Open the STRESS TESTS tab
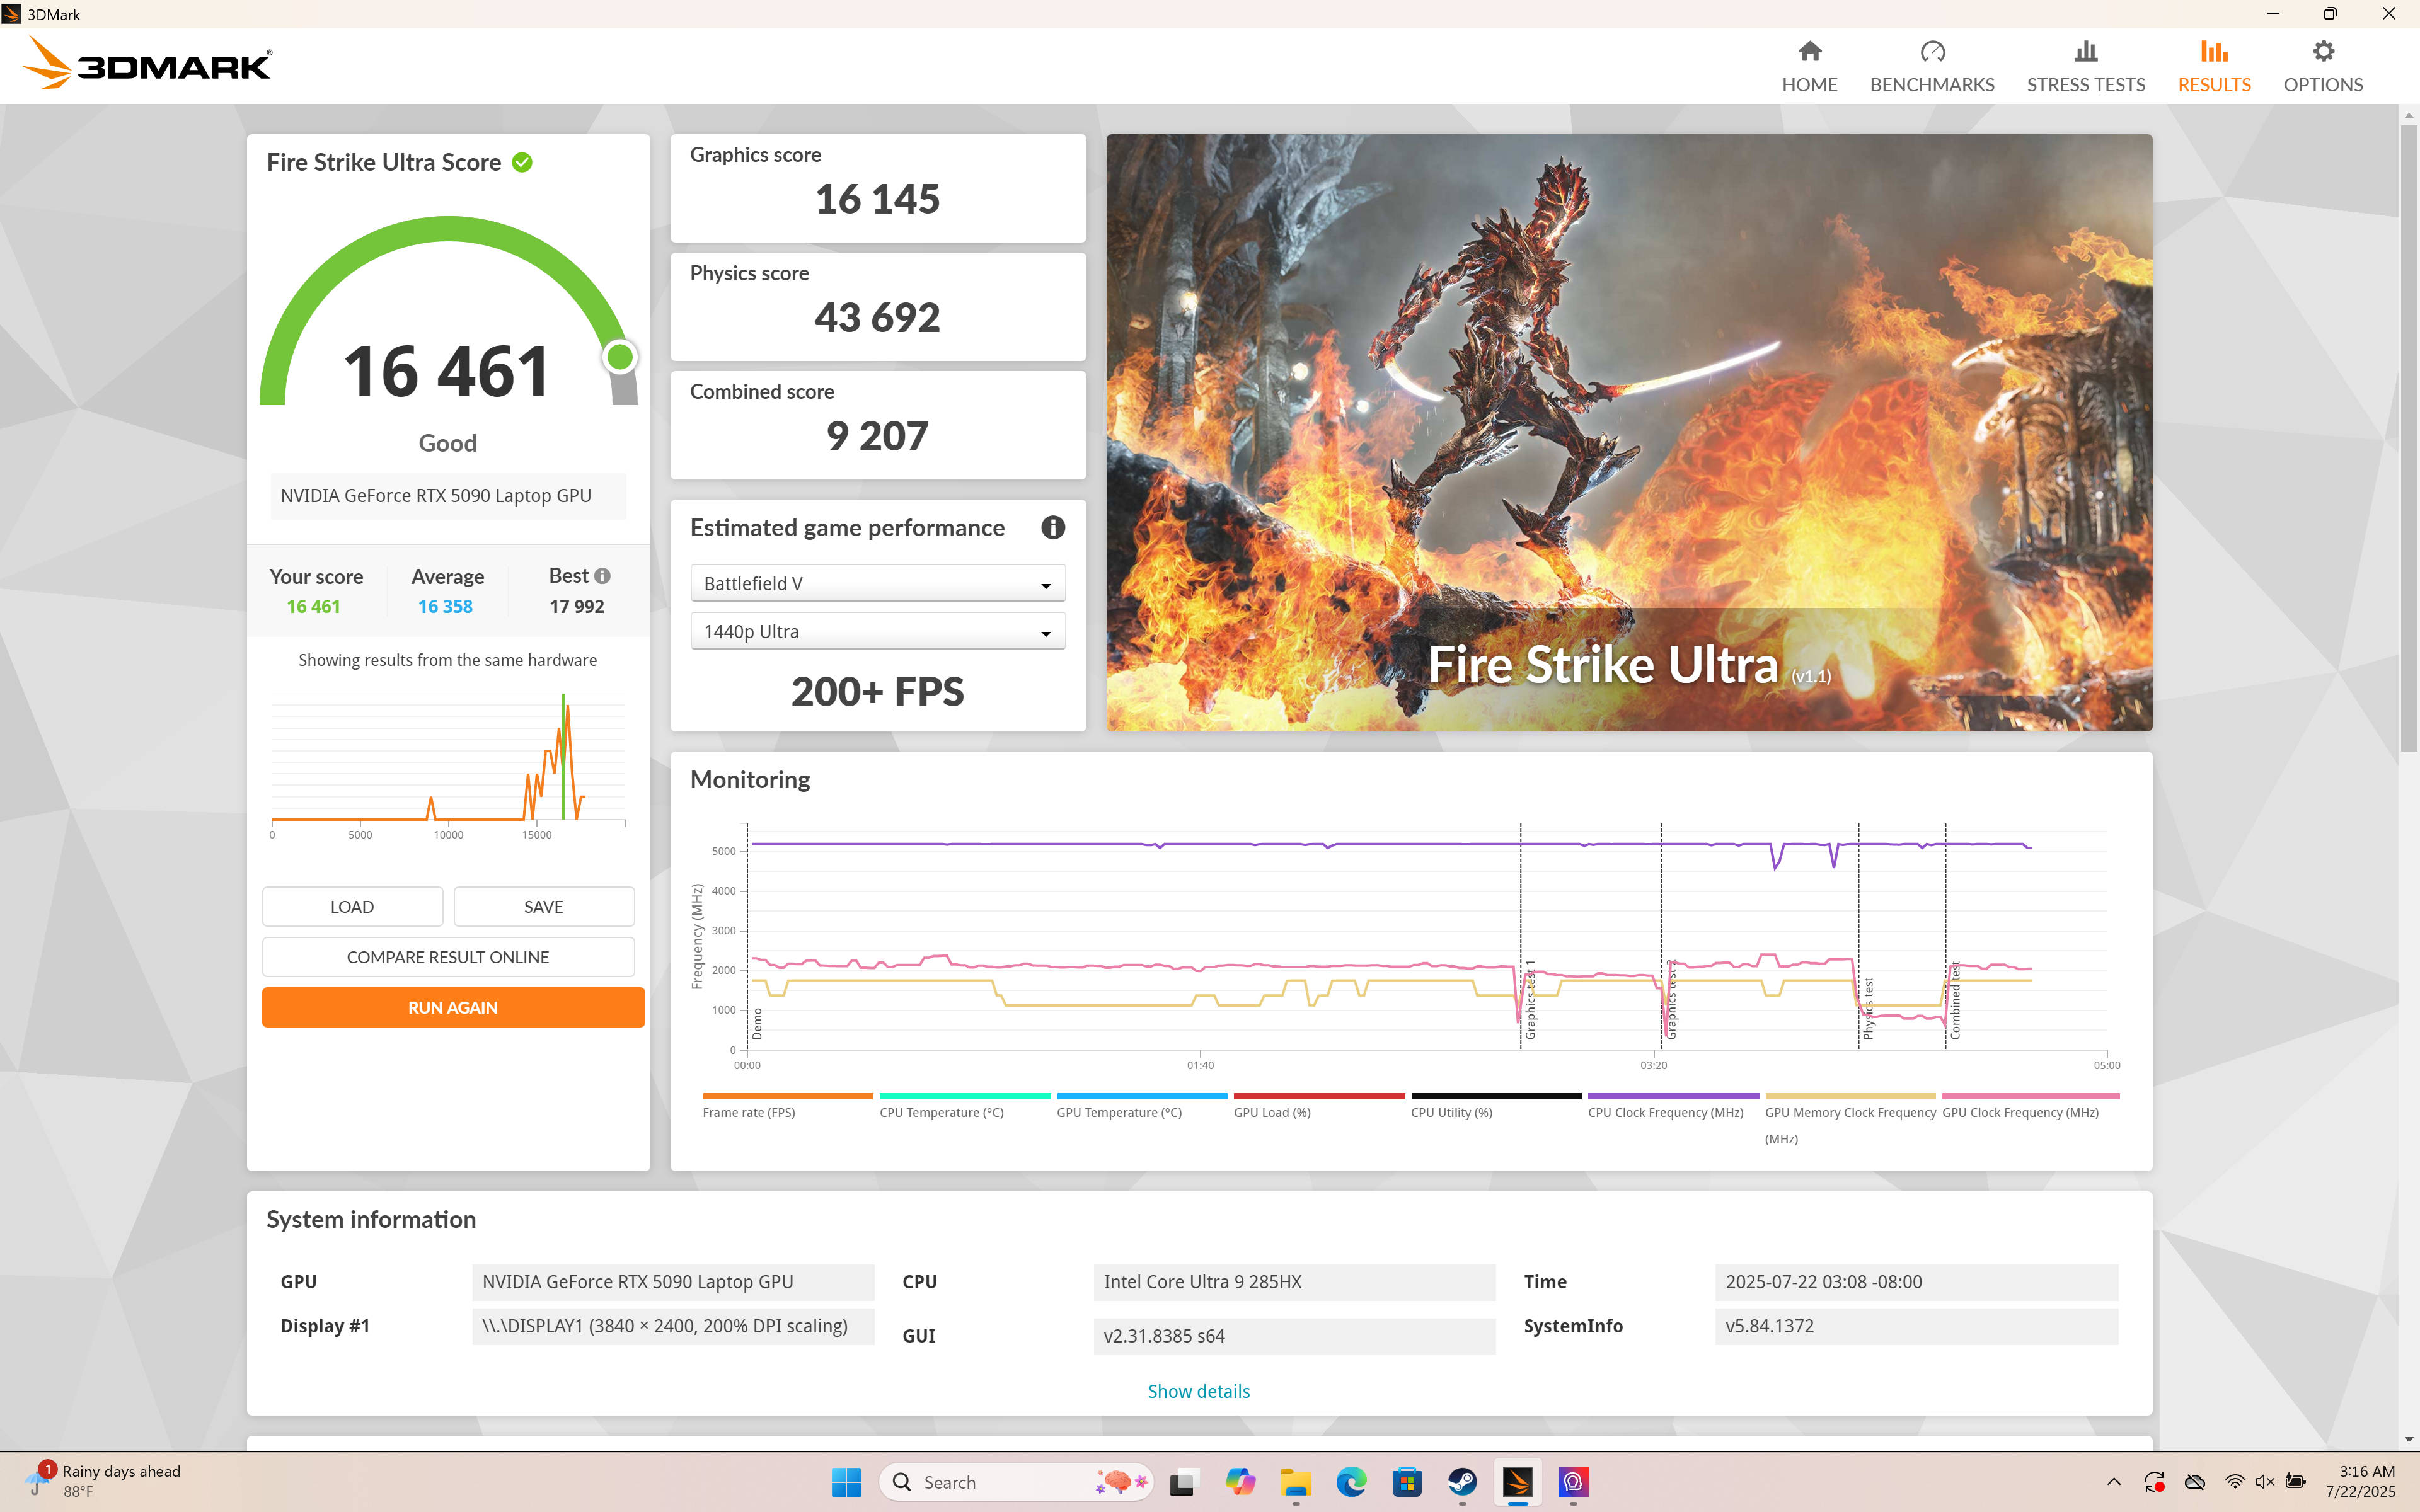Screen dimensions: 2420x1512 (x=2085, y=66)
